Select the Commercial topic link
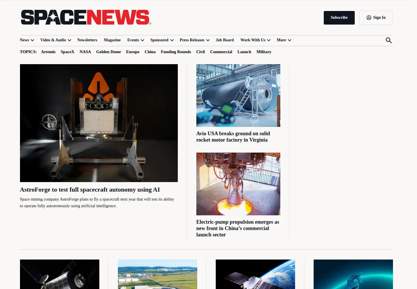Image resolution: width=417 pixels, height=289 pixels. click(221, 52)
